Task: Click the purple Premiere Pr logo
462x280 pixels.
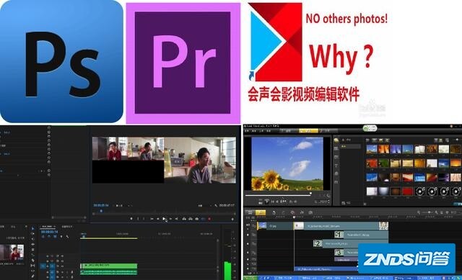Action: click(183, 63)
